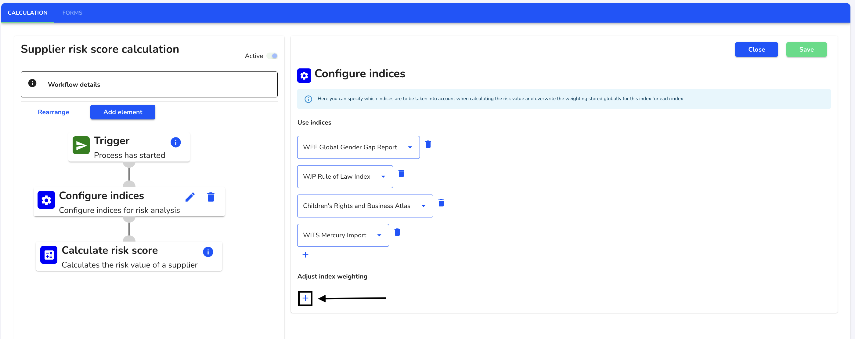The height and width of the screenshot is (339, 855).
Task: Remove the WJP Rule of Law Index entry
Action: (x=401, y=173)
